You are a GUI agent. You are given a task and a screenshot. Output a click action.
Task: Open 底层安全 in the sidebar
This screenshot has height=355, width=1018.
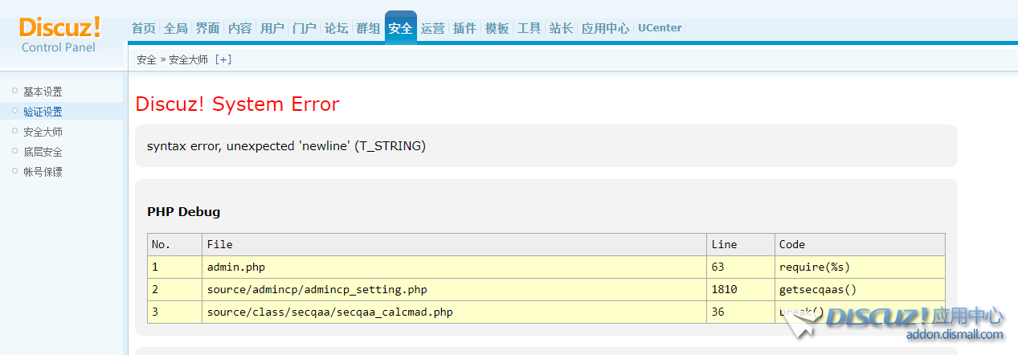[x=43, y=152]
